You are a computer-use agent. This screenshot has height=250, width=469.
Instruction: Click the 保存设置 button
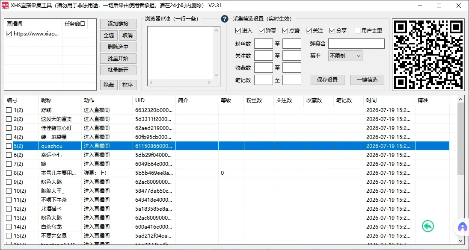(x=327, y=80)
